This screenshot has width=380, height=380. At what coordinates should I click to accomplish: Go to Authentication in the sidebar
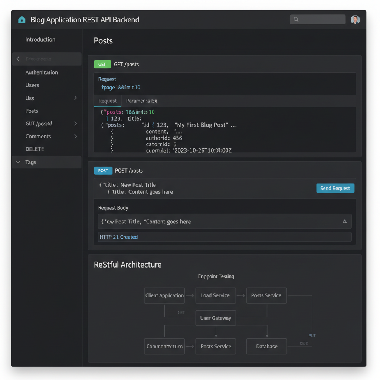click(x=42, y=72)
